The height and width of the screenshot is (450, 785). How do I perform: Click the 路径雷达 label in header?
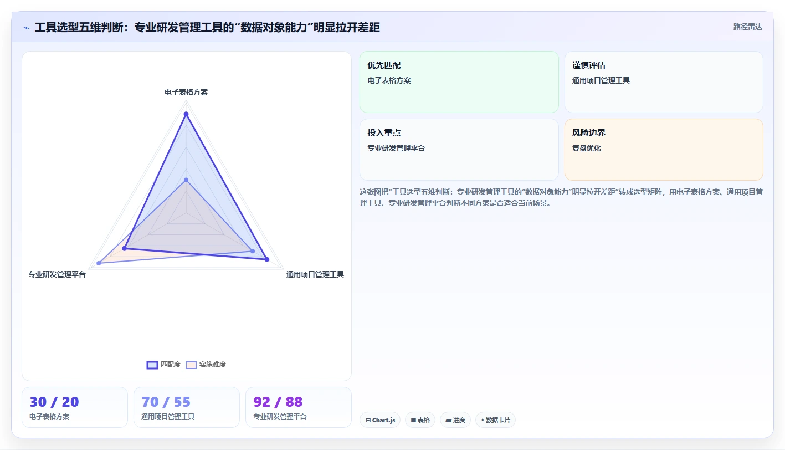pos(747,27)
